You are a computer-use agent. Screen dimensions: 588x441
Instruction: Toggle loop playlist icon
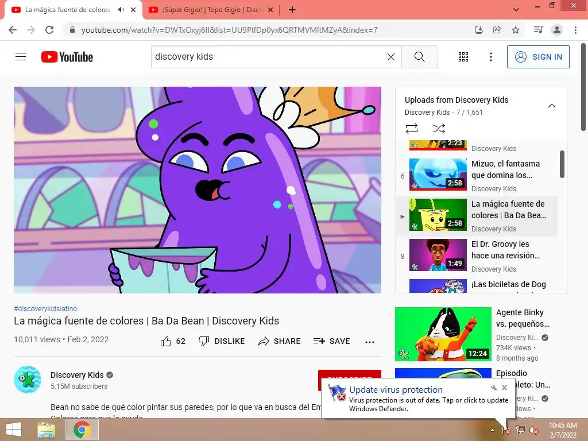click(x=412, y=129)
